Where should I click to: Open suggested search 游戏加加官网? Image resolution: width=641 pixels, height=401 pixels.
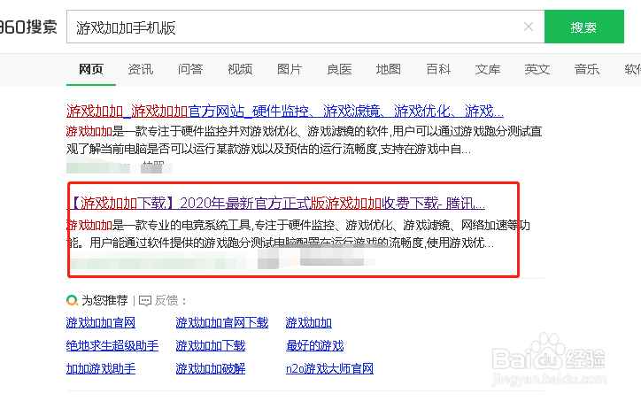pyautogui.click(x=101, y=322)
